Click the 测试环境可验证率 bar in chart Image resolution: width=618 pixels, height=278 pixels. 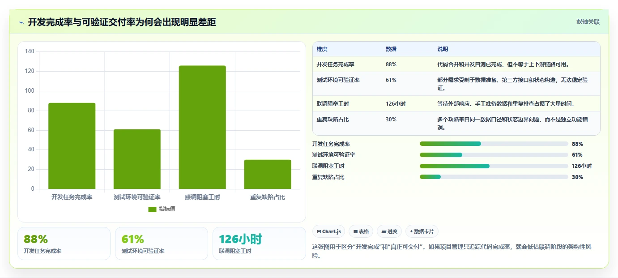pos(137,159)
